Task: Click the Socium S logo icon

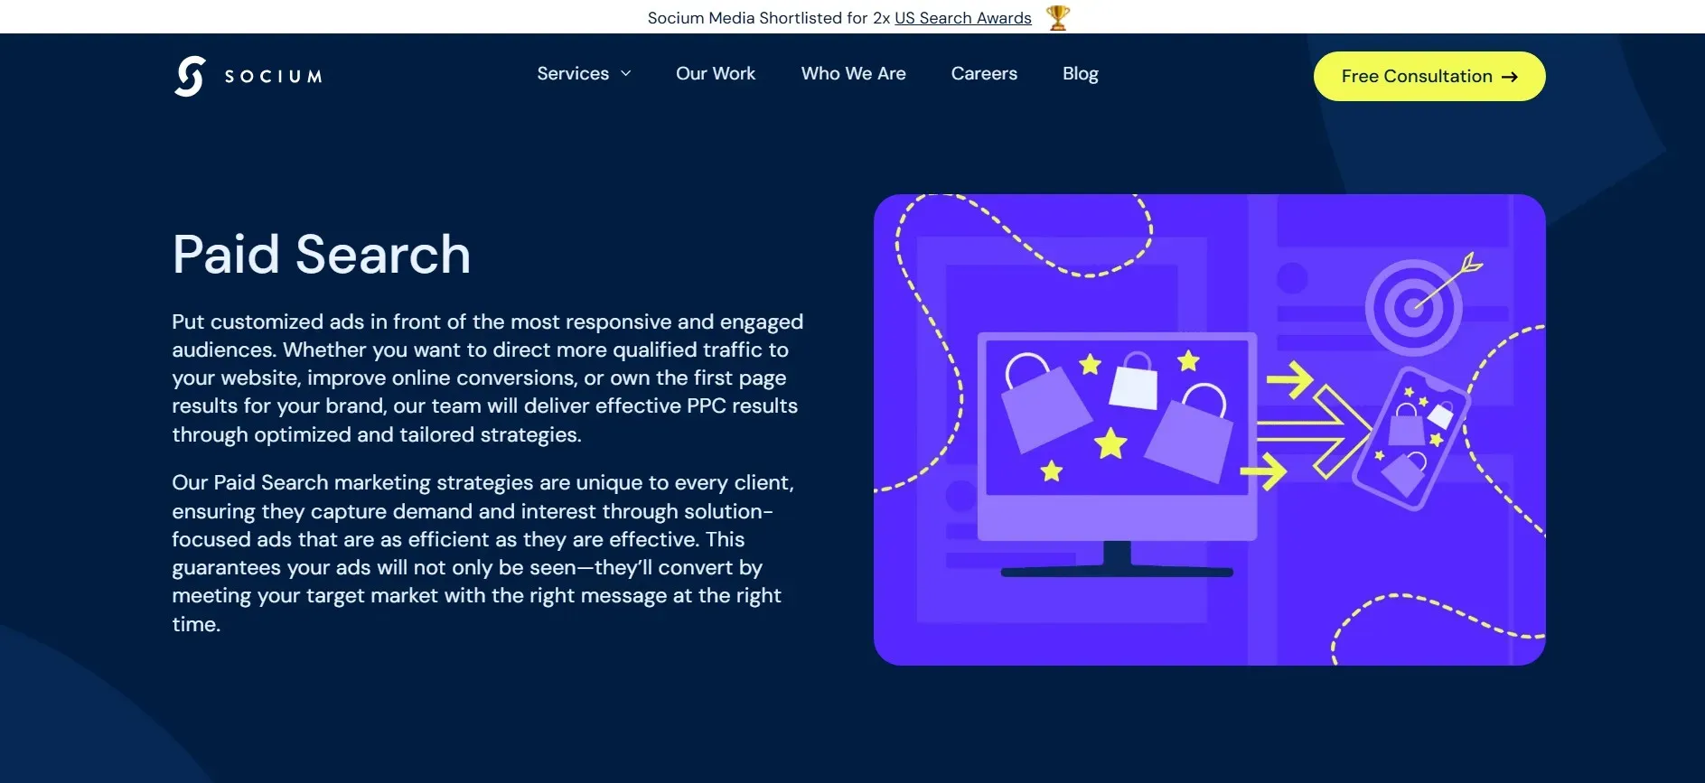Action: (190, 76)
